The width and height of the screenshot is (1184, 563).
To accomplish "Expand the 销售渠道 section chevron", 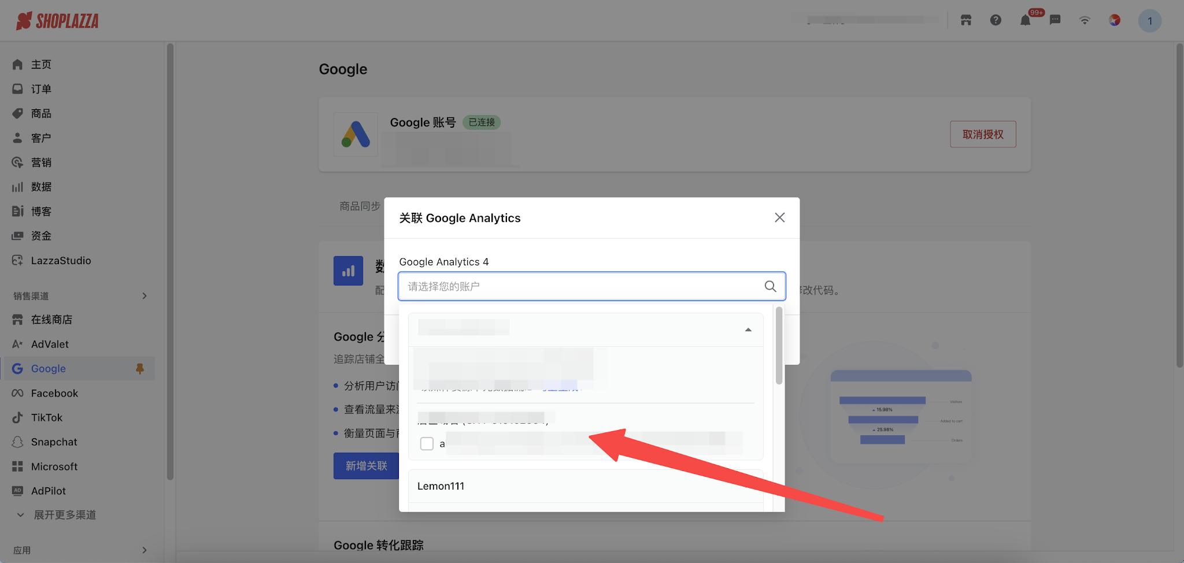I will coord(145,296).
